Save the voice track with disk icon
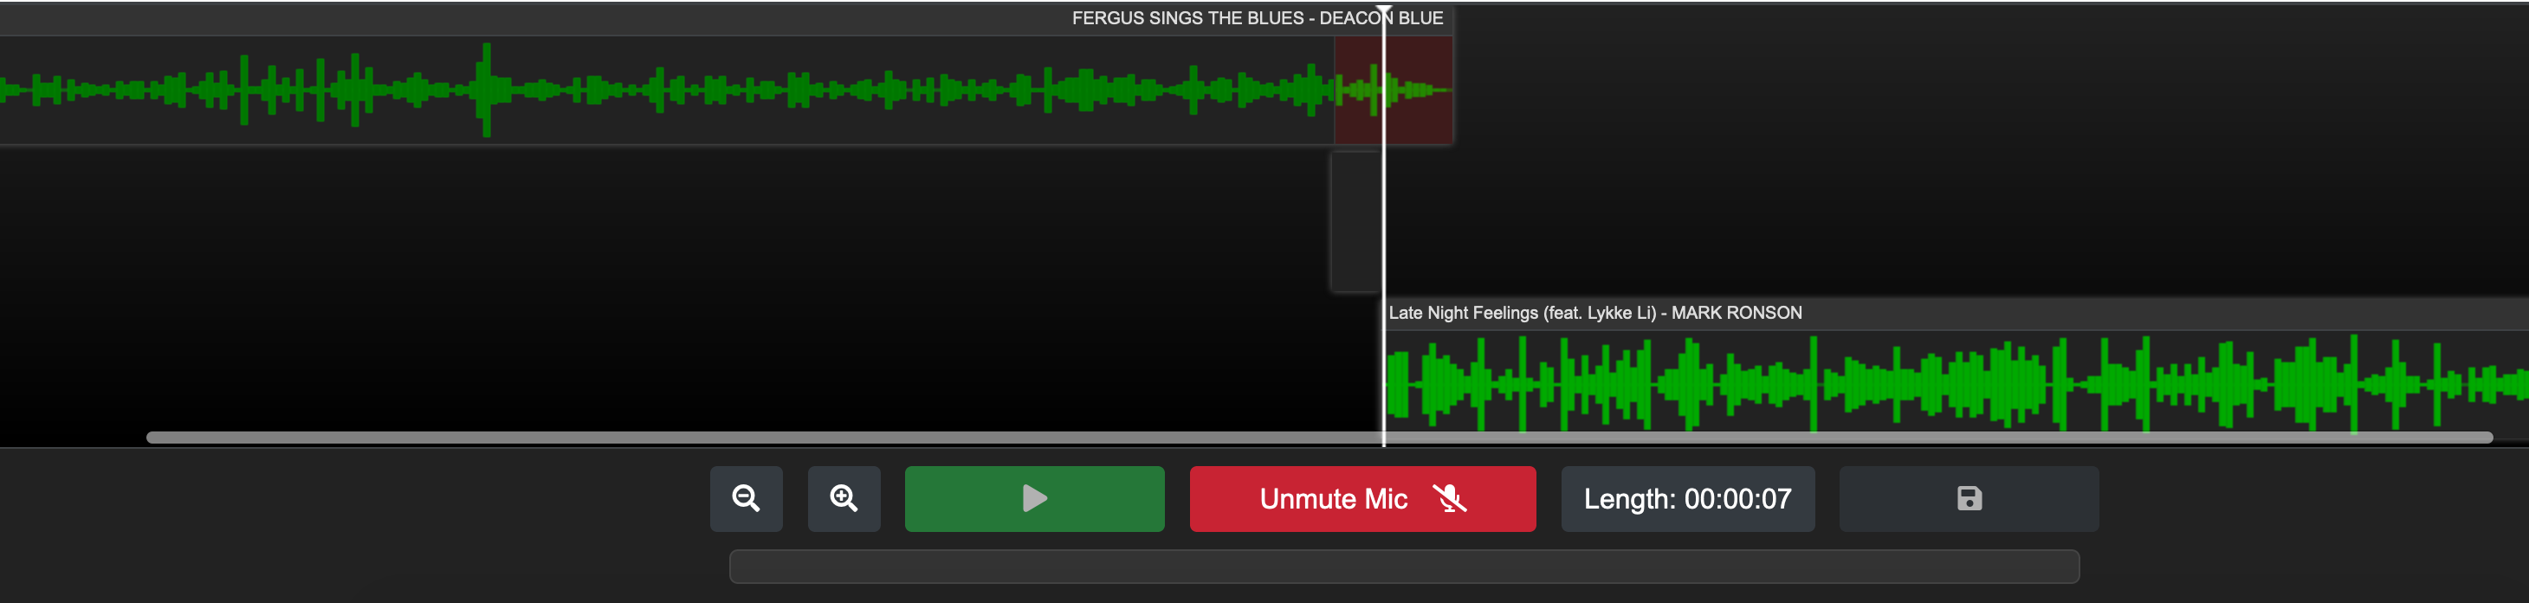The width and height of the screenshot is (2529, 603). pos(1969,499)
